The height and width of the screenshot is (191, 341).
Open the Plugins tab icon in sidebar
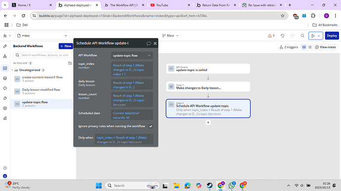click(x=5, y=98)
